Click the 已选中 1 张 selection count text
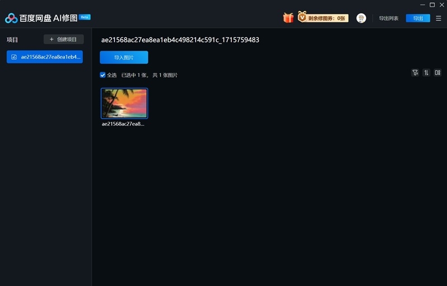Screen dimensions: 447x286 [135, 75]
